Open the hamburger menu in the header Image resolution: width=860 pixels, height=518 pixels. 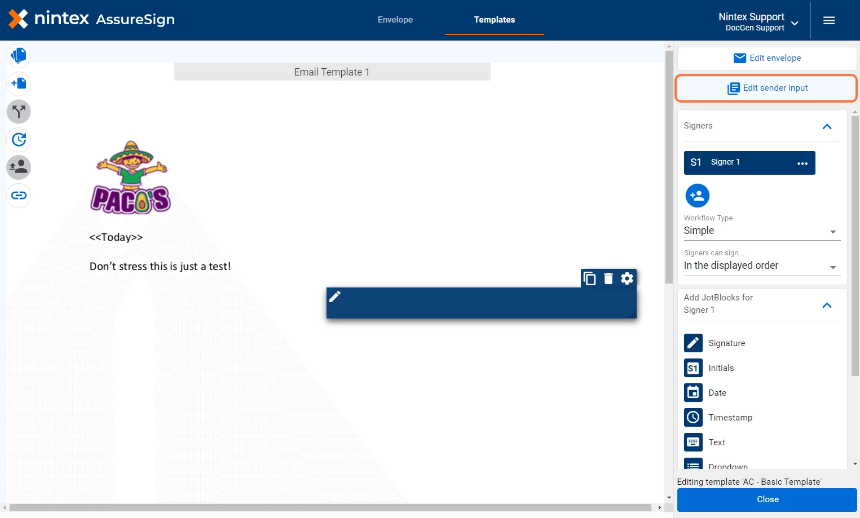829,20
